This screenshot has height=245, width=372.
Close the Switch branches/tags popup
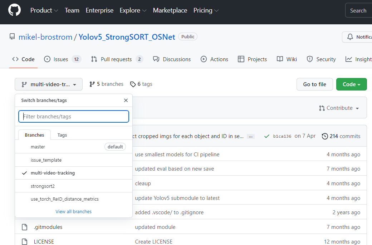point(126,100)
